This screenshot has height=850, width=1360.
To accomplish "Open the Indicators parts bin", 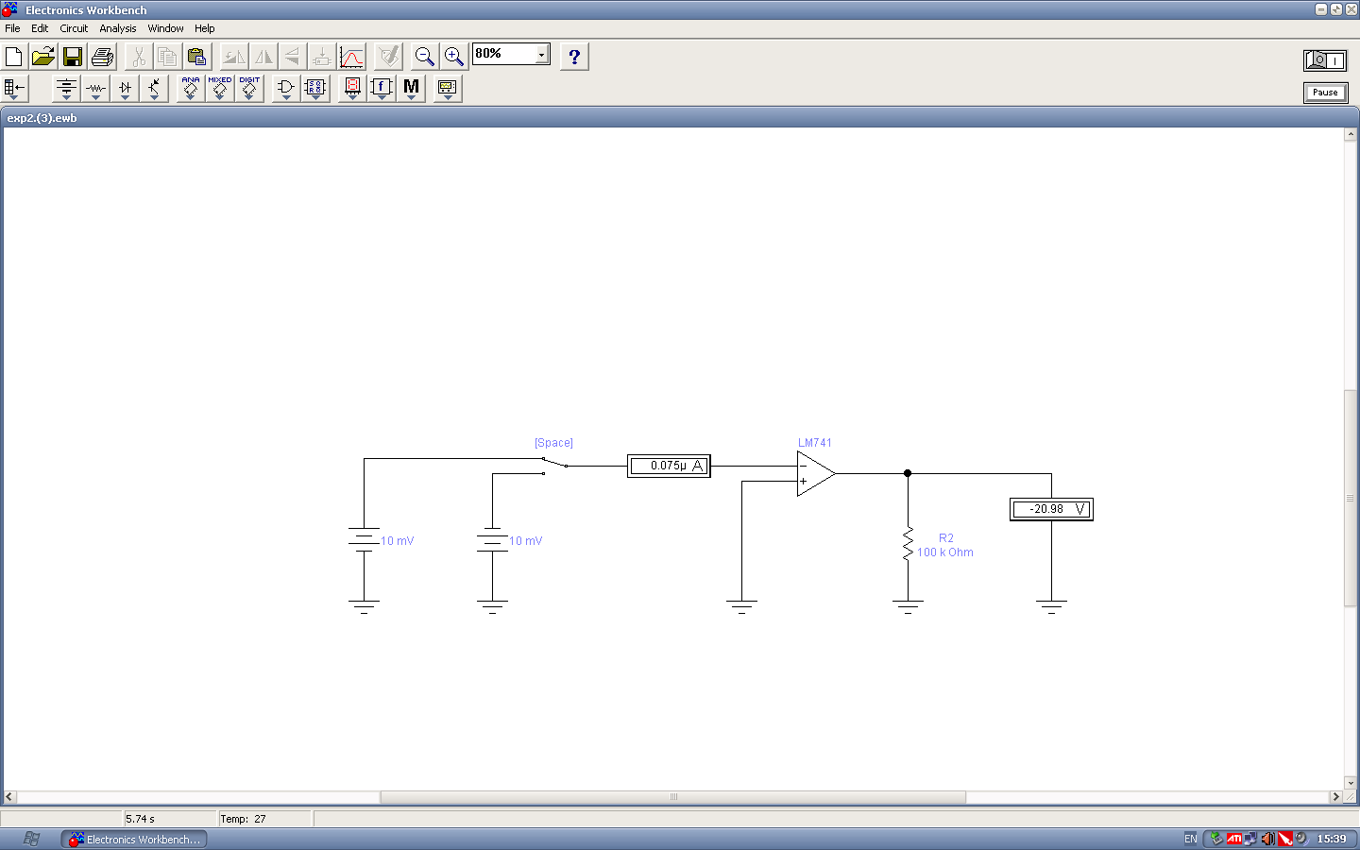I will (x=352, y=89).
